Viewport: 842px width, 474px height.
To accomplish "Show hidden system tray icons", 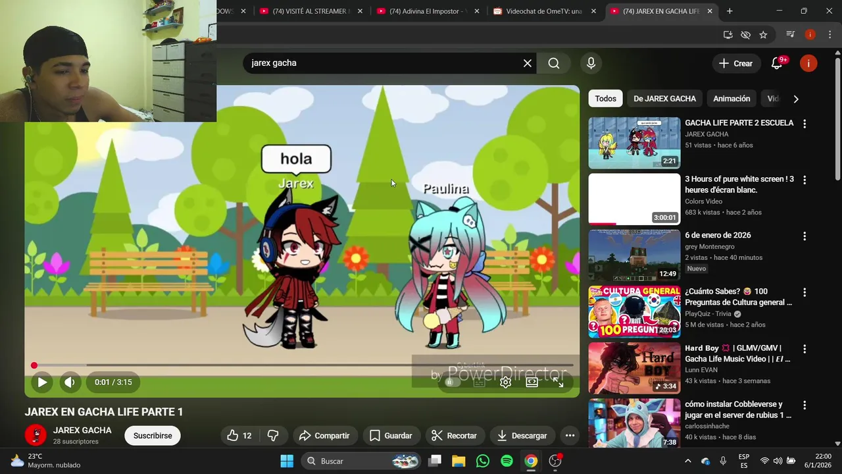I will click(688, 461).
